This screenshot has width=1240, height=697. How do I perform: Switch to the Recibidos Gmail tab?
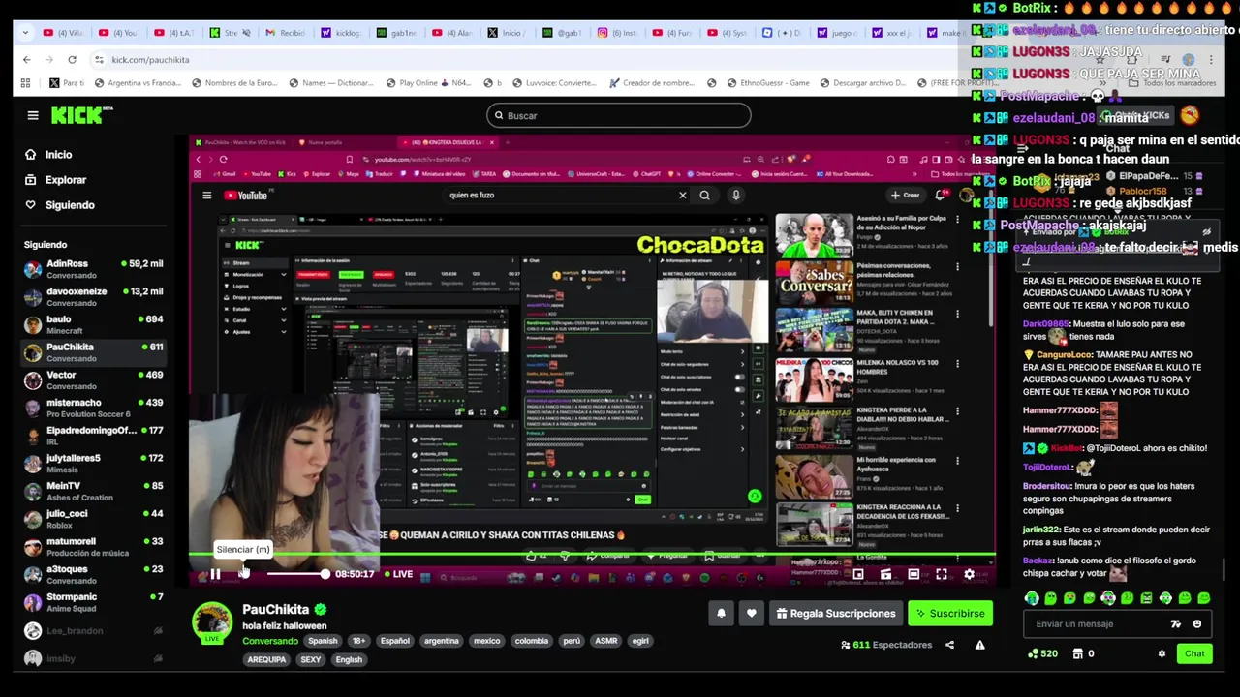[286, 33]
